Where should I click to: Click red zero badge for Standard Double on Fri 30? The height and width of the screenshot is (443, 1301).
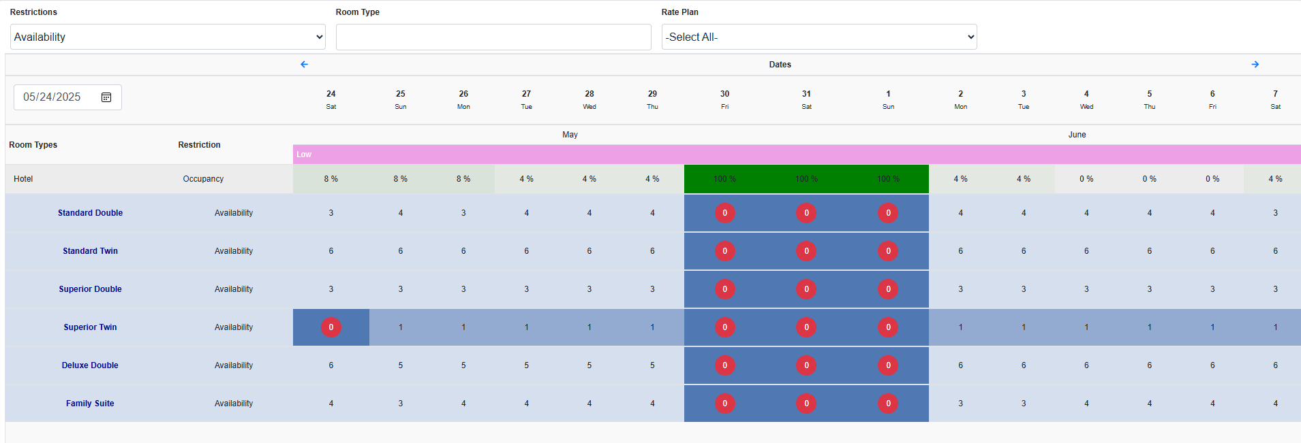(724, 213)
